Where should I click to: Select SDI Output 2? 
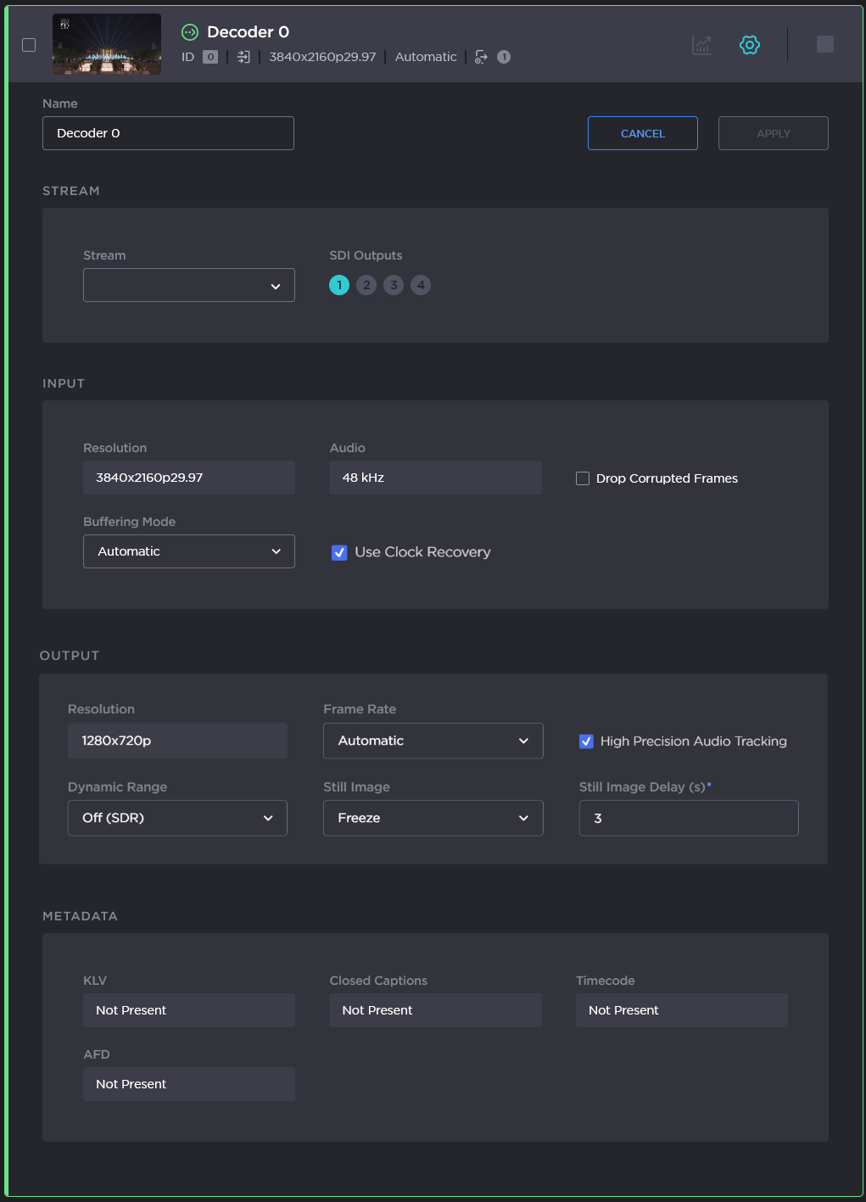(x=366, y=285)
